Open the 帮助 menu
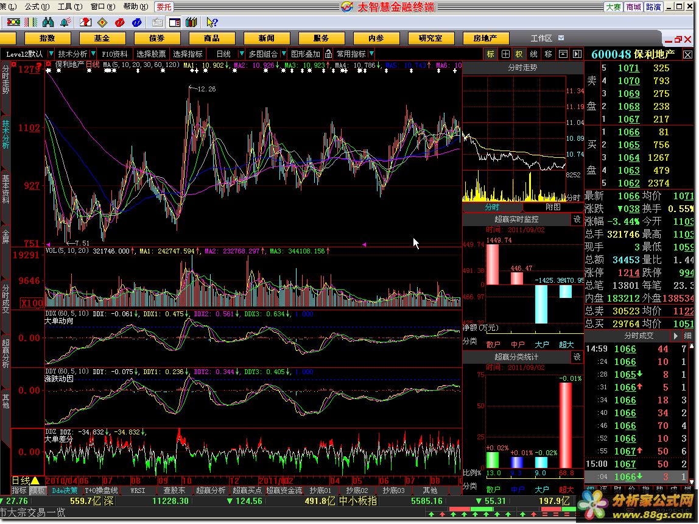This screenshot has height=524, width=699. [136, 7]
